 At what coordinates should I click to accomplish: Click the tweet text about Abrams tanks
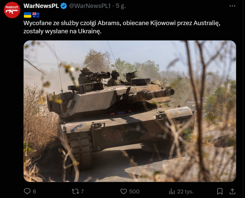[122, 27]
